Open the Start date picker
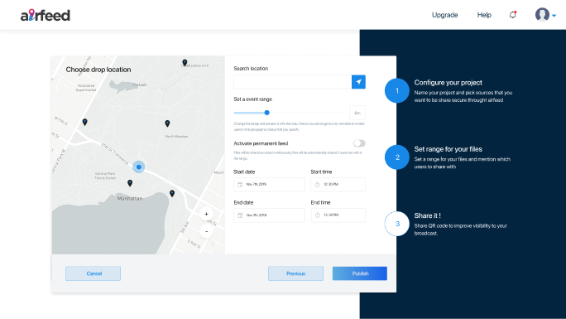 click(269, 185)
